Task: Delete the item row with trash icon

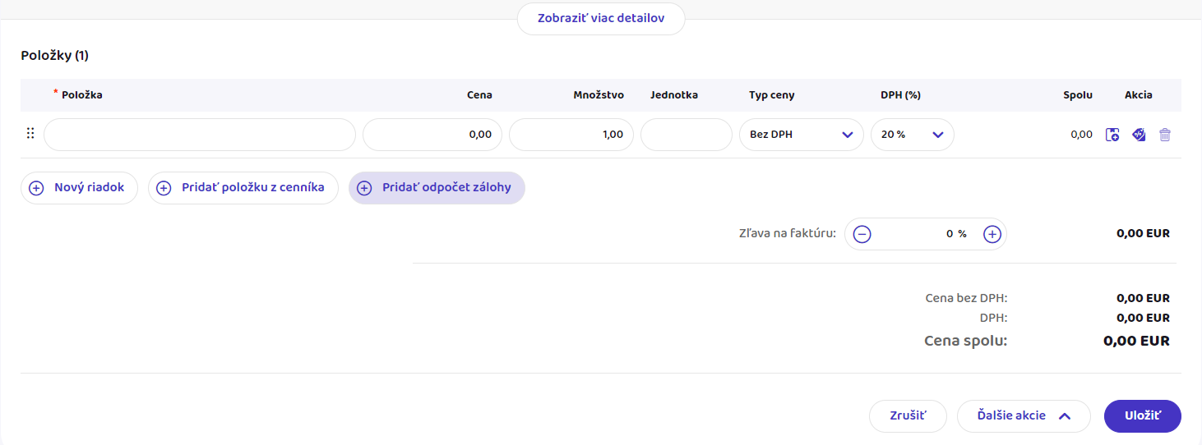Action: (x=1165, y=135)
